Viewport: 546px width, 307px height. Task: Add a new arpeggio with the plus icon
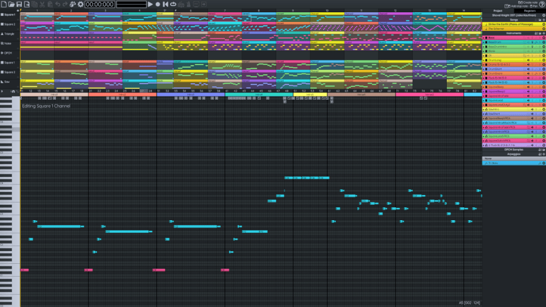coord(543,154)
